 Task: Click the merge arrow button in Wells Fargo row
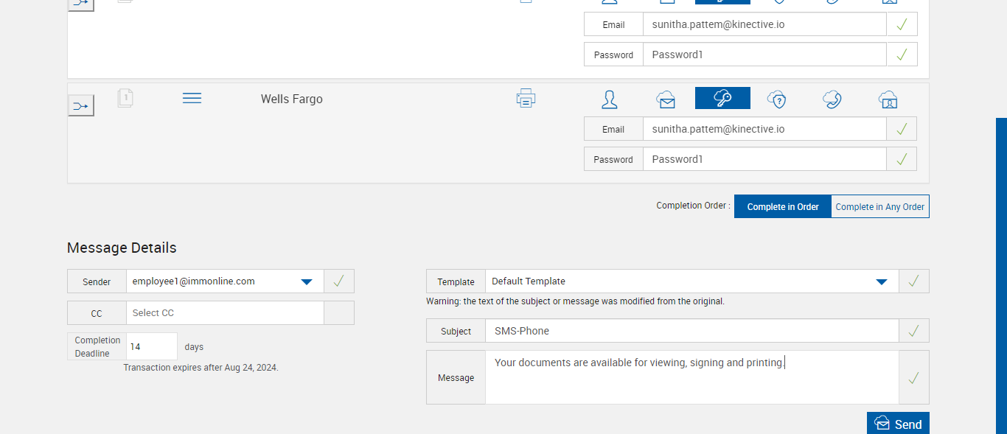tap(81, 106)
